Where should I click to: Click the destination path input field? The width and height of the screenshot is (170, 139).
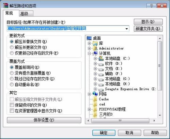68,29
